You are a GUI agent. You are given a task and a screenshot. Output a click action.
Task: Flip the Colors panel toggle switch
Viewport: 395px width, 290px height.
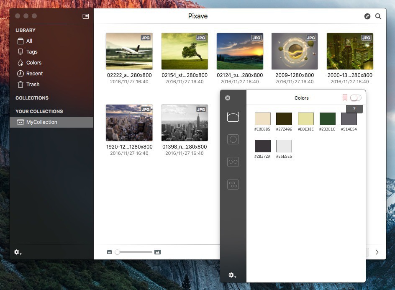point(356,98)
